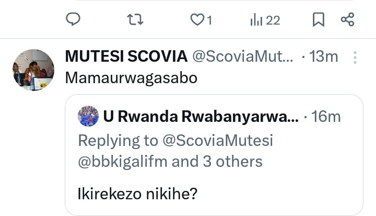Screen dimensions: 376x216
Task: Tap the reply speech bubble icon
Action: [73, 20]
